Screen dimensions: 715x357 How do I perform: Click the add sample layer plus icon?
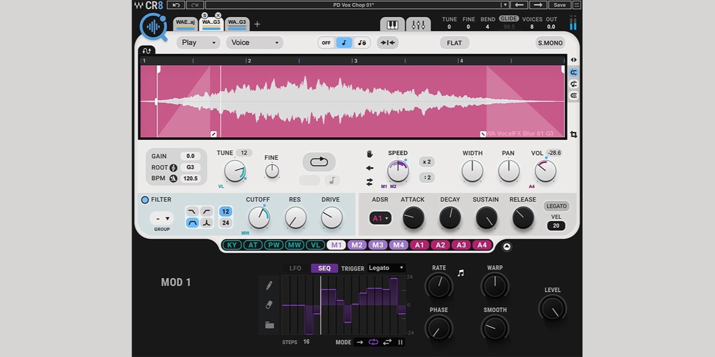pyautogui.click(x=257, y=24)
